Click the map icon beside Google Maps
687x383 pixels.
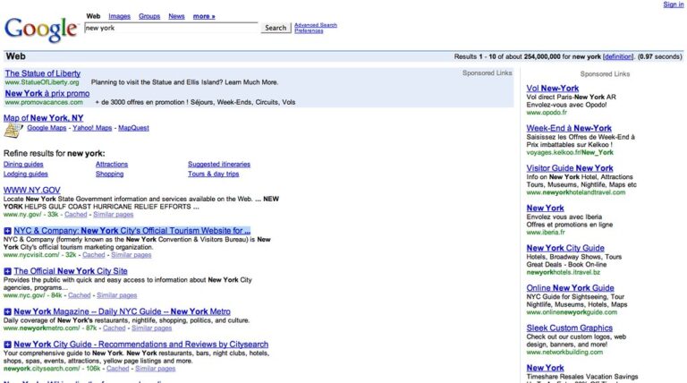pyautogui.click(x=13, y=130)
